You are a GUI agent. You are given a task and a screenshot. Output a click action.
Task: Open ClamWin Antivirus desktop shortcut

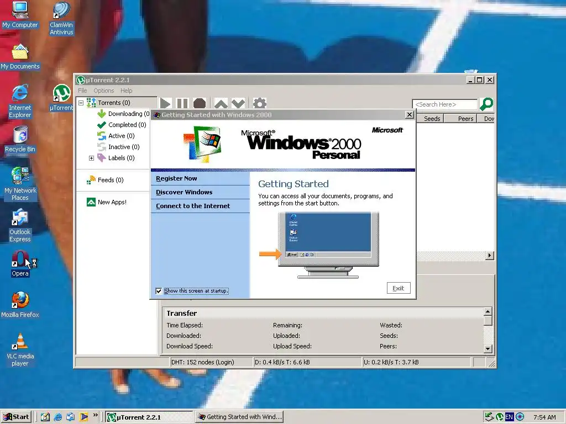pyautogui.click(x=61, y=18)
